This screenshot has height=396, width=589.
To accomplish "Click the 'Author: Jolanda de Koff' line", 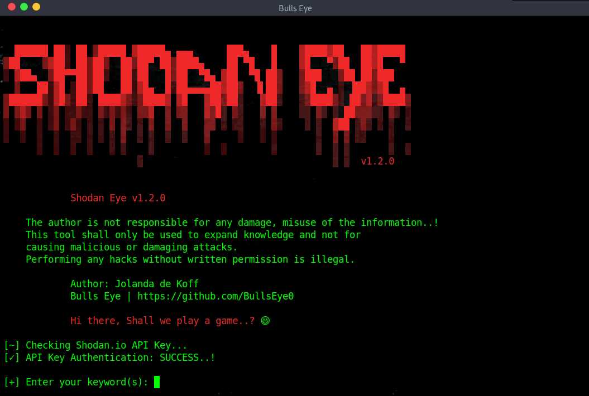I will 135,284.
